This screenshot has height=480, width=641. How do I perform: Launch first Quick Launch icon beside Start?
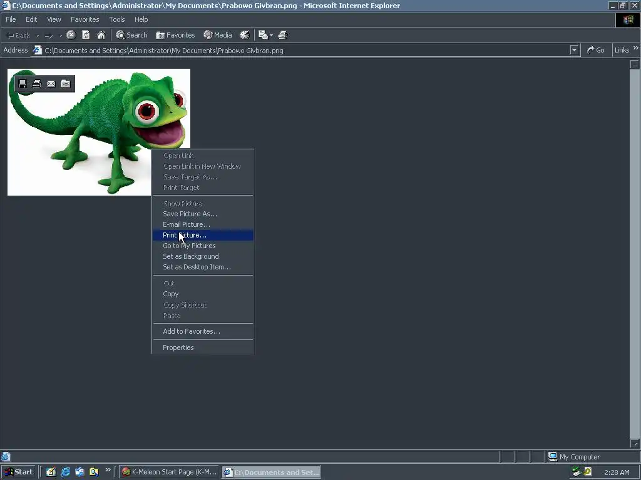click(x=51, y=472)
